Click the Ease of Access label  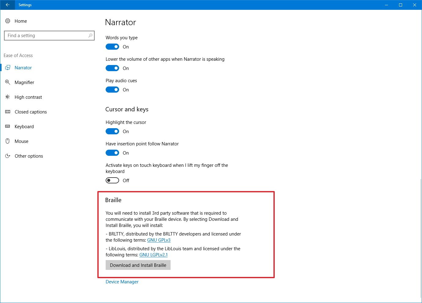pos(18,56)
